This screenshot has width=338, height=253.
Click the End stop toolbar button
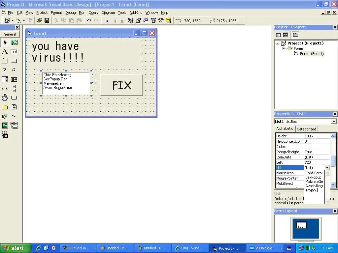[122, 21]
